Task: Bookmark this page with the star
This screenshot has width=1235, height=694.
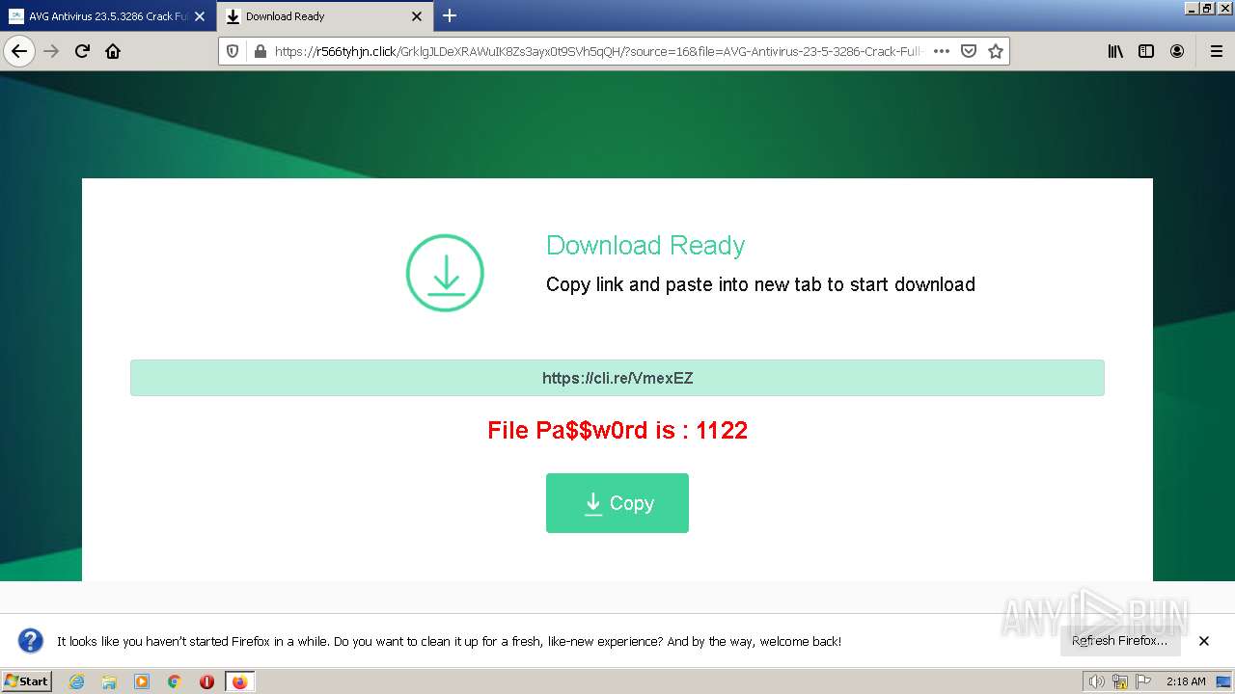Action: point(996,51)
